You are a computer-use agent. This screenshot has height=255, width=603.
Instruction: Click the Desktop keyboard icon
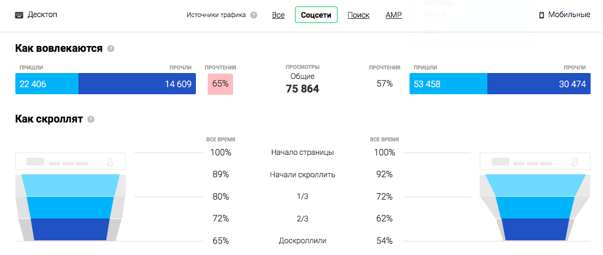19,15
